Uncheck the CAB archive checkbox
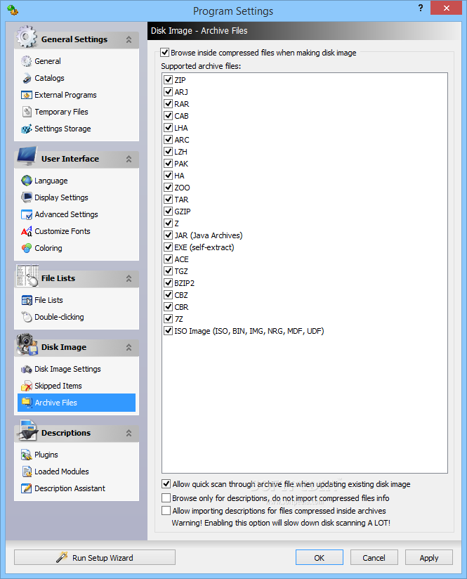The width and height of the screenshot is (467, 579). [169, 115]
